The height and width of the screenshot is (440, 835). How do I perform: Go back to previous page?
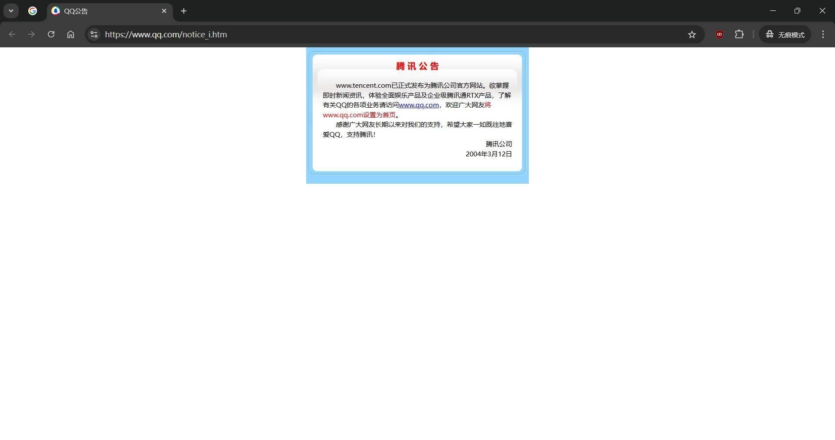coord(12,34)
